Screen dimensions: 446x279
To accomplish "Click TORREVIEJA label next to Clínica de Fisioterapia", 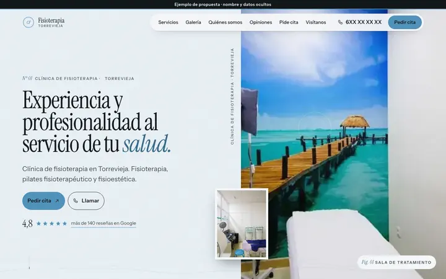I will click(120, 79).
